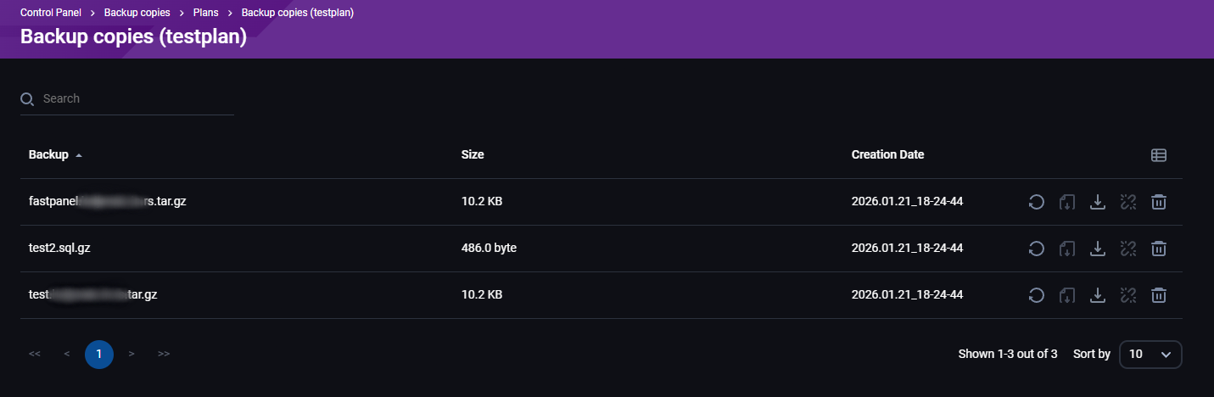The width and height of the screenshot is (1214, 397).
Task: Click the file import icon in fastpanel row
Action: point(1066,202)
